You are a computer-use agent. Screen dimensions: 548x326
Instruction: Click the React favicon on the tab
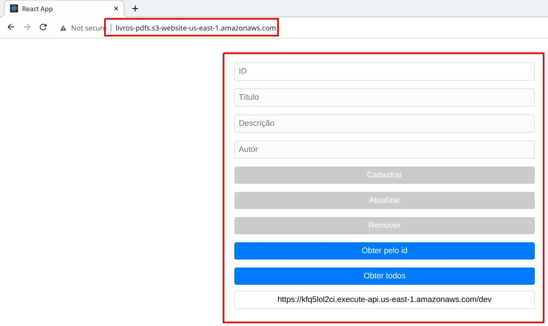(x=14, y=8)
